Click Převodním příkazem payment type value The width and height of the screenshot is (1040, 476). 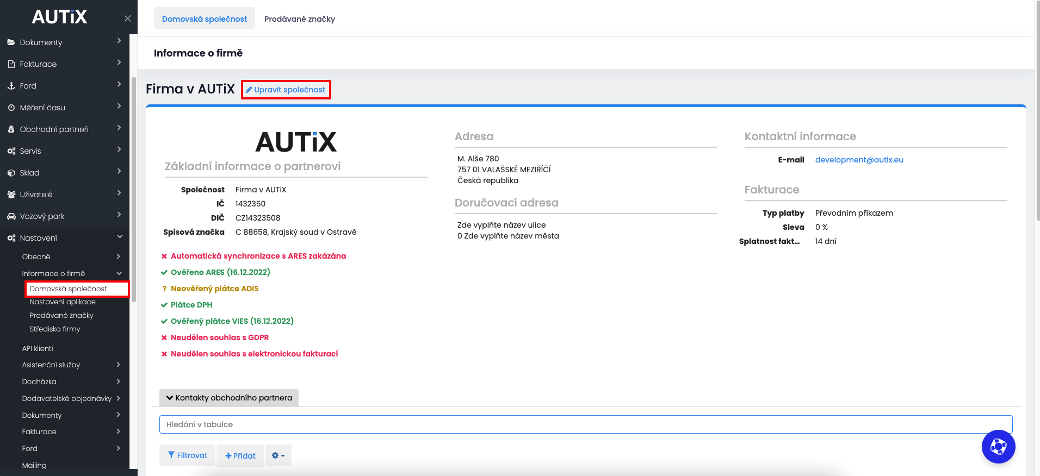coord(854,213)
